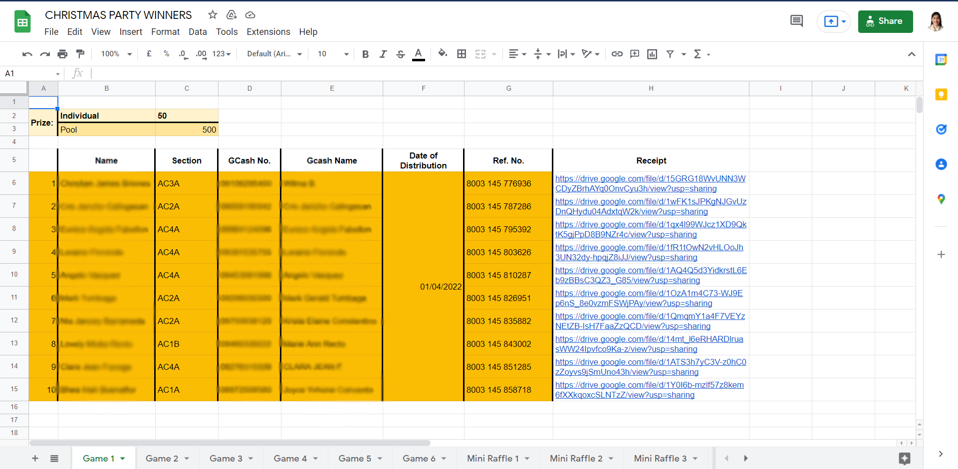The image size is (958, 469).
Task: Increase decimal places
Action: (x=201, y=54)
